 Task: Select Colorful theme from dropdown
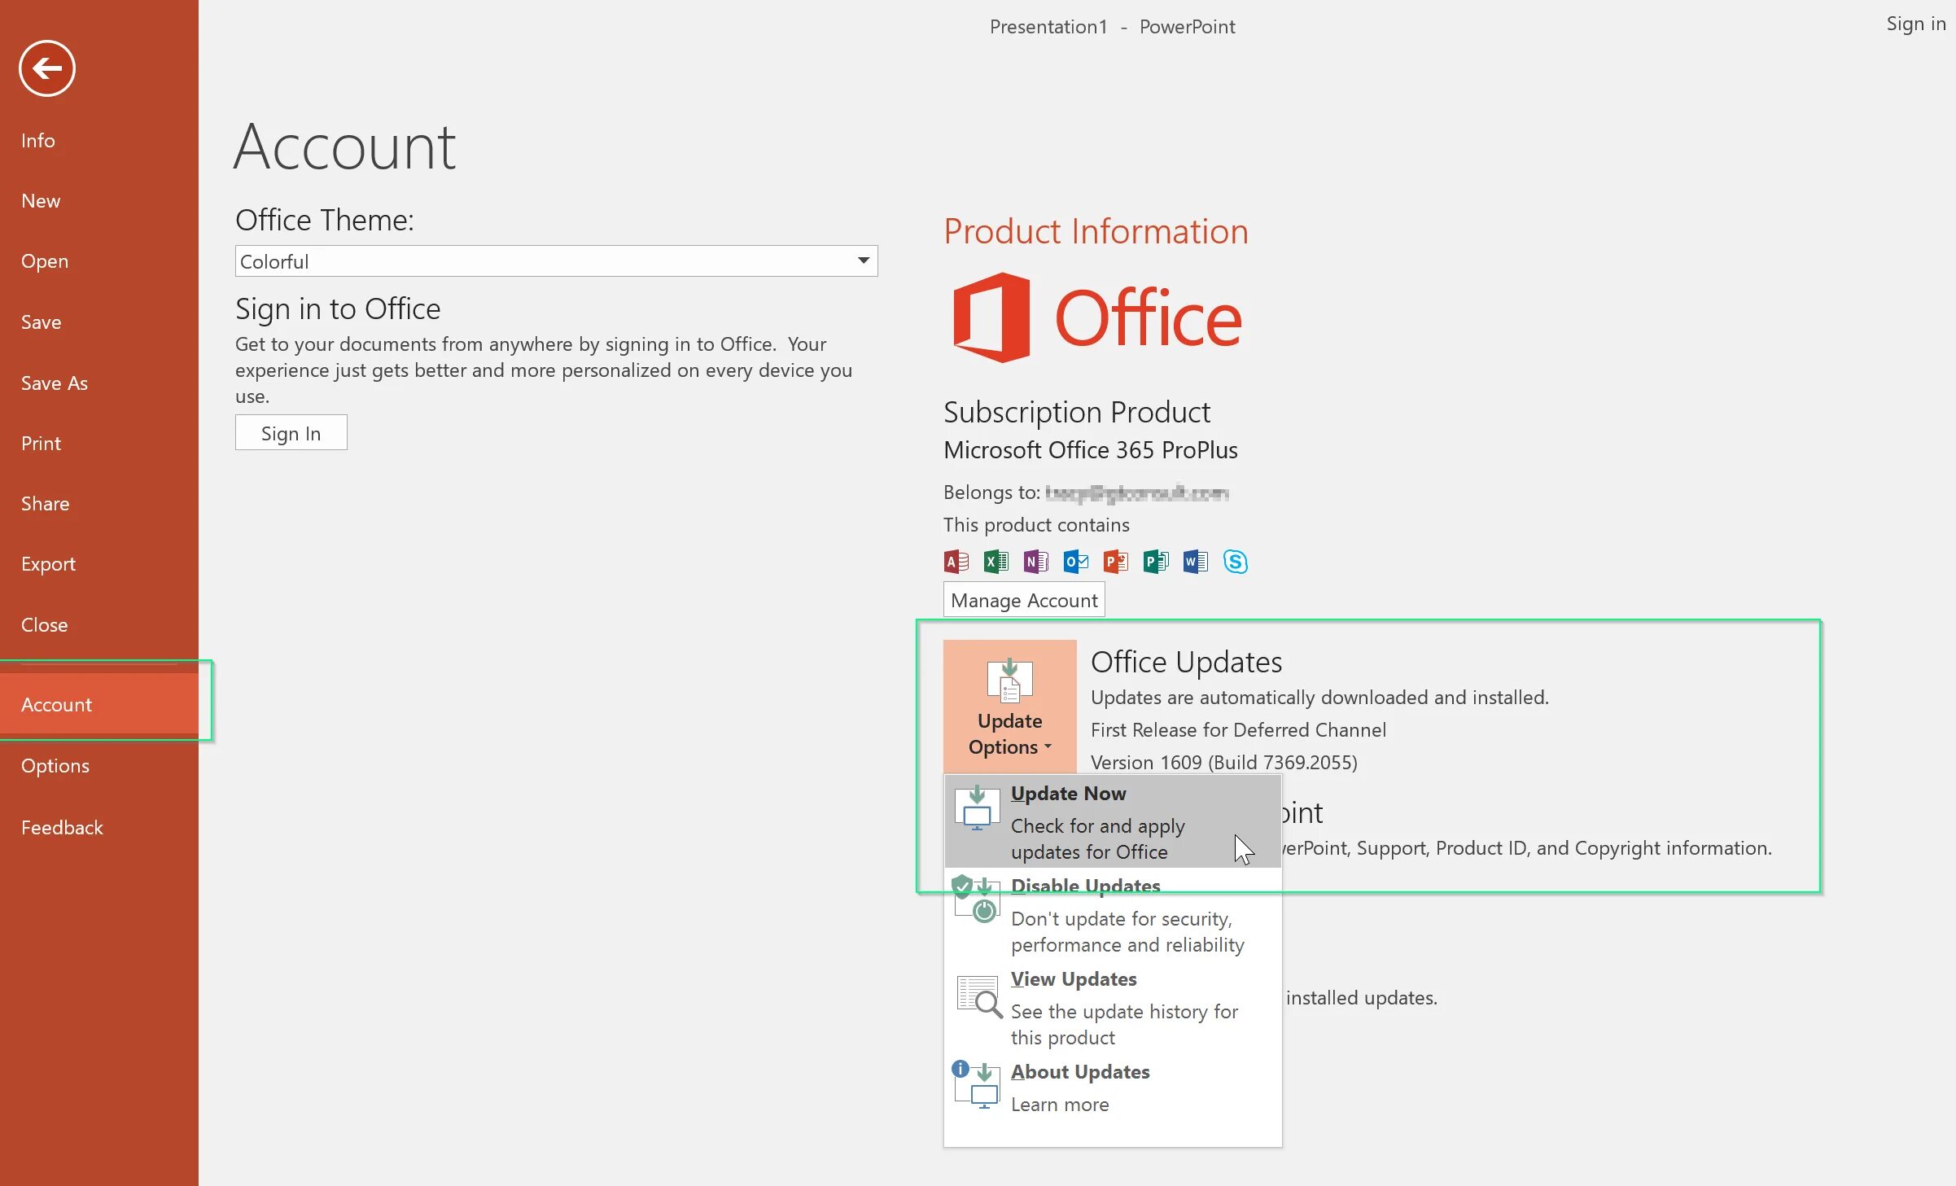(554, 261)
